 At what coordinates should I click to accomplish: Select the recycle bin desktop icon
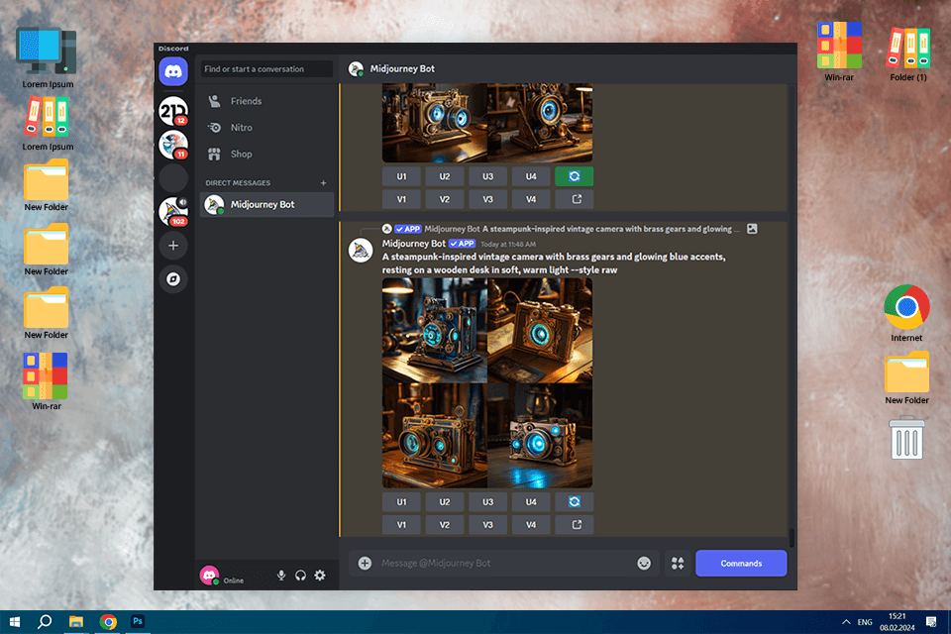click(906, 438)
